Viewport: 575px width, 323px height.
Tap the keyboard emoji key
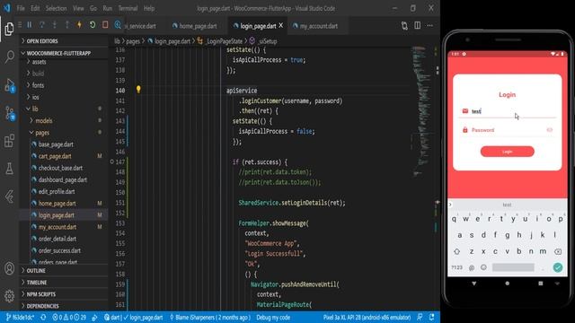click(483, 267)
